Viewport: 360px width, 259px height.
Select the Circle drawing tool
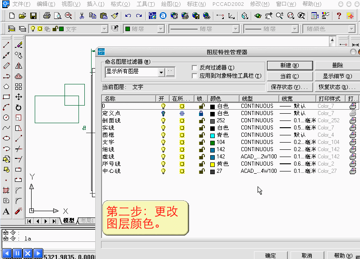[6, 118]
